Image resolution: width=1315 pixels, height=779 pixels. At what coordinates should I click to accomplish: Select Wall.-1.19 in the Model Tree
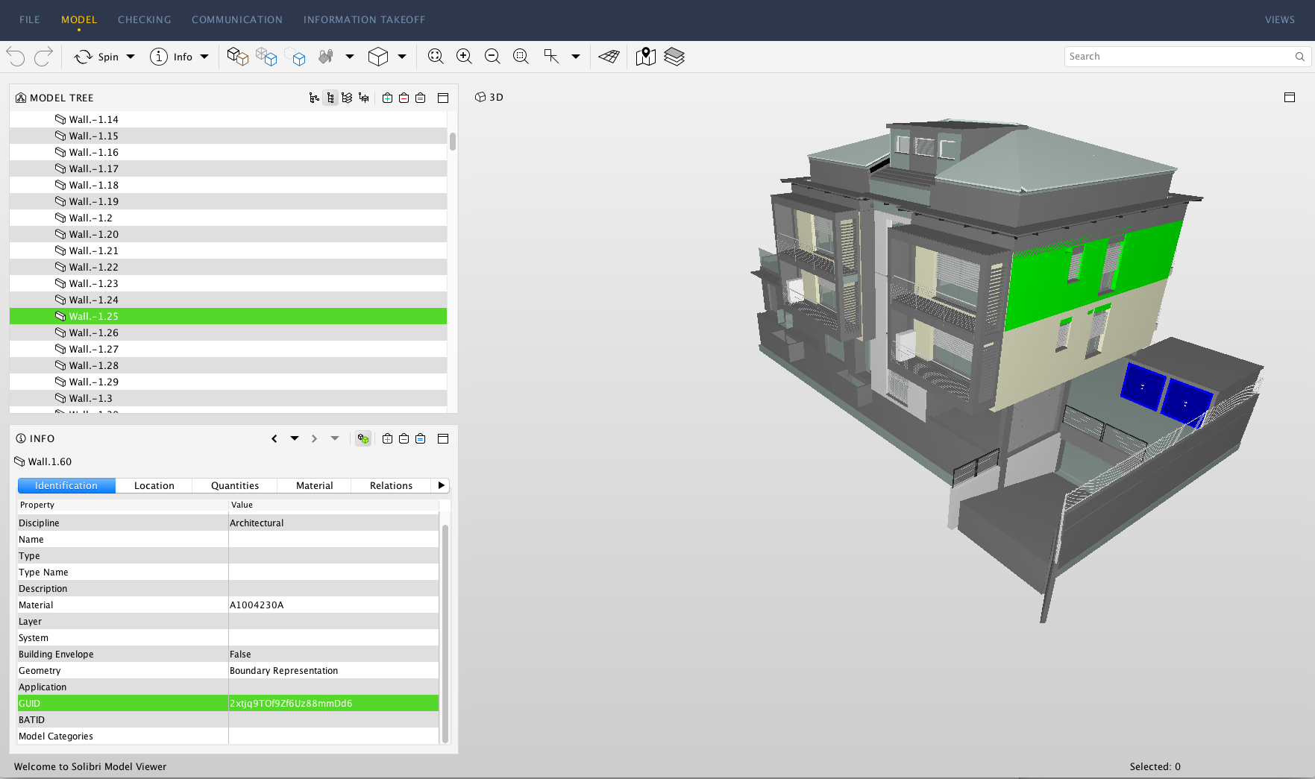[92, 201]
